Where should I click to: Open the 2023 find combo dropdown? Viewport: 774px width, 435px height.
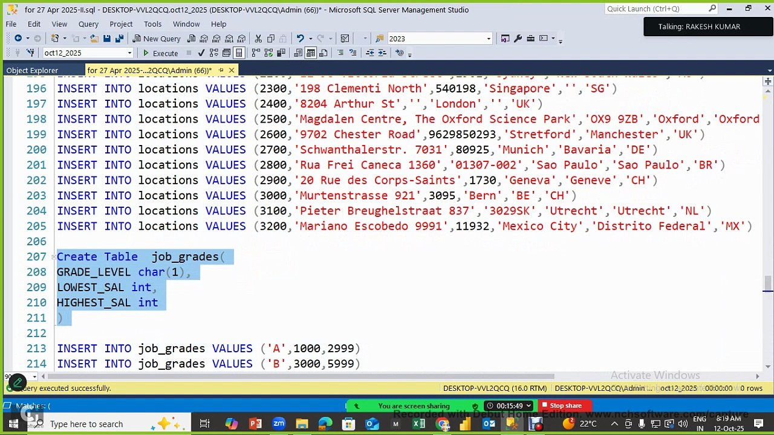tap(489, 39)
